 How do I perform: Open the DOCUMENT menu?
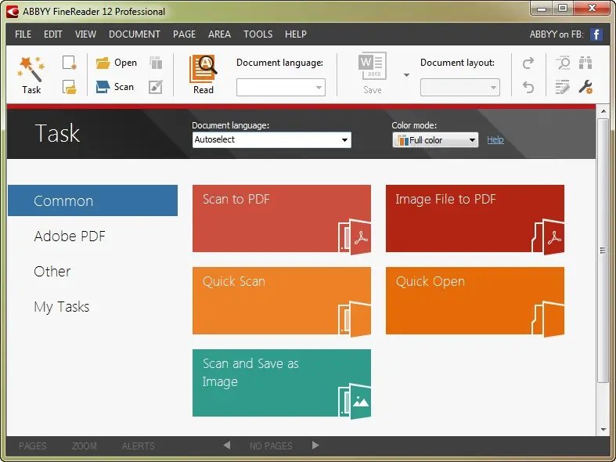135,34
